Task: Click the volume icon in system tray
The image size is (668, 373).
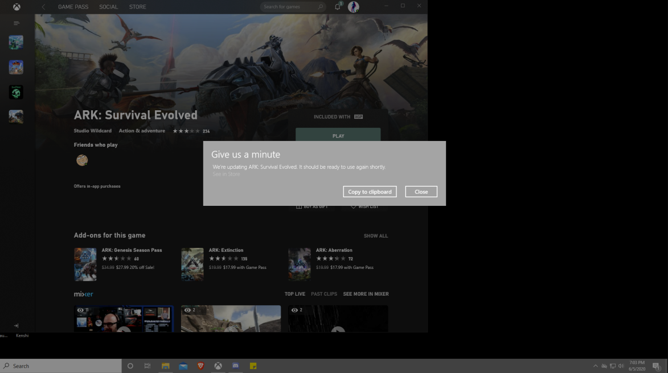Action: coord(621,366)
